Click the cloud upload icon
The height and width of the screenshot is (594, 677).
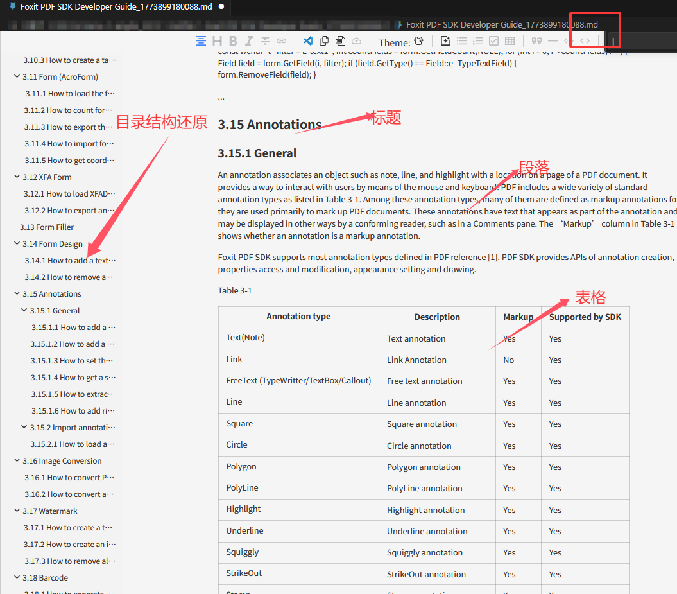[357, 41]
